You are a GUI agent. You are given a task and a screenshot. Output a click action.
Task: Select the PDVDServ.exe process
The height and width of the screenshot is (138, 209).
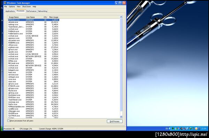point(33,97)
